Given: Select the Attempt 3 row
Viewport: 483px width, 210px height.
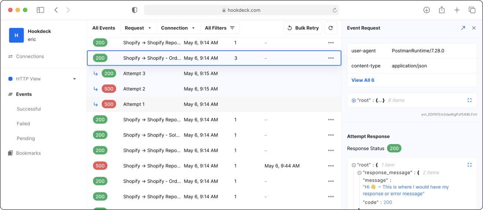Looking at the screenshot, I should coord(214,74).
